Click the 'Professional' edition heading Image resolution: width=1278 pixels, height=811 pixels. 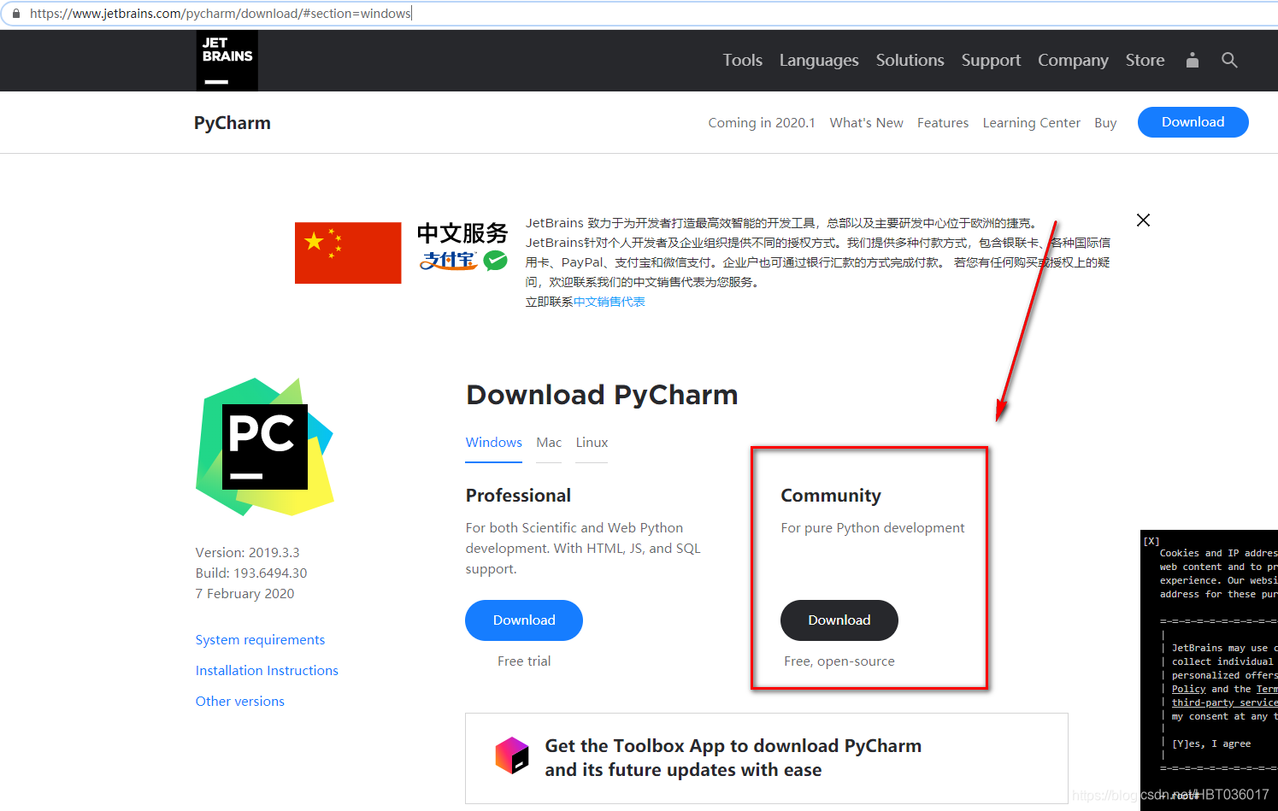point(518,496)
